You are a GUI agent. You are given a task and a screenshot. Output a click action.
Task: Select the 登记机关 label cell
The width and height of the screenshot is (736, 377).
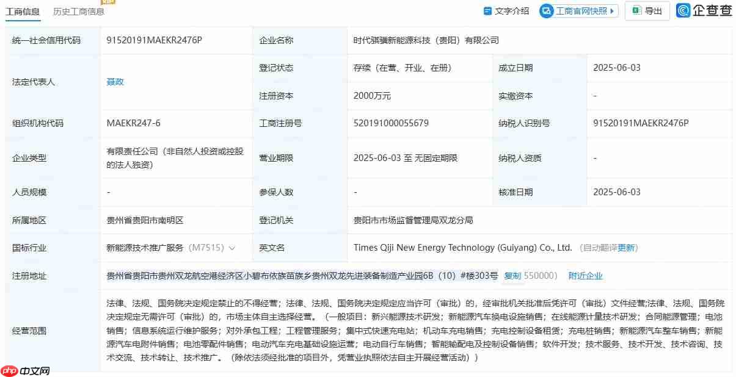click(299, 220)
